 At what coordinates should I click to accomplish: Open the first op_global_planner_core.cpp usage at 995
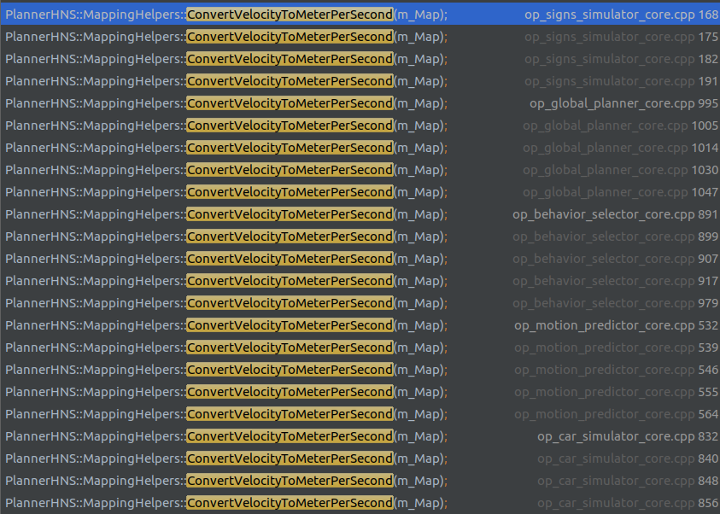click(342, 102)
